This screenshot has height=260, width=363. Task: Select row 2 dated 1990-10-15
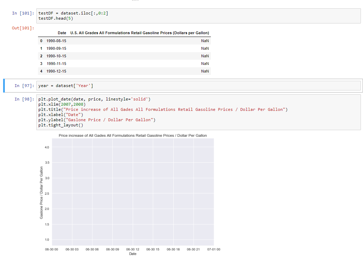pos(124,56)
